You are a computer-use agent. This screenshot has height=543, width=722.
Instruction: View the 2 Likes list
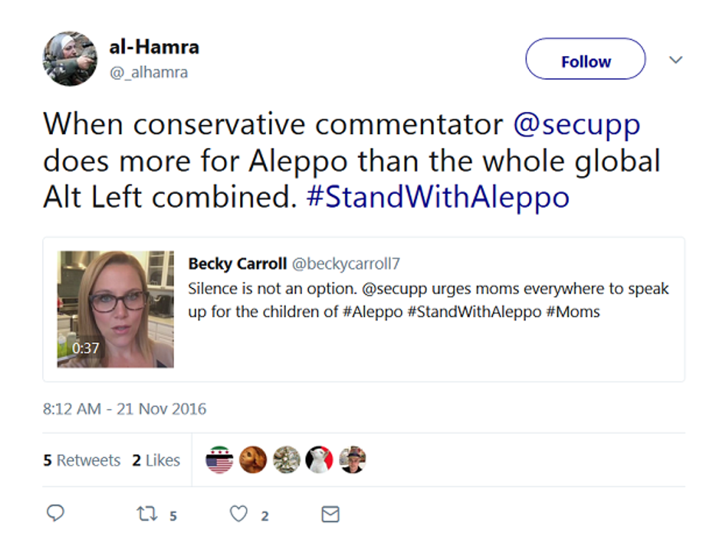(x=156, y=460)
